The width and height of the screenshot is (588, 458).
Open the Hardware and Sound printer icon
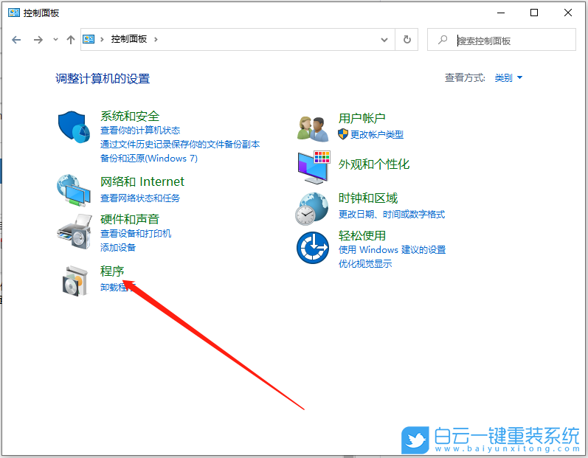75,232
